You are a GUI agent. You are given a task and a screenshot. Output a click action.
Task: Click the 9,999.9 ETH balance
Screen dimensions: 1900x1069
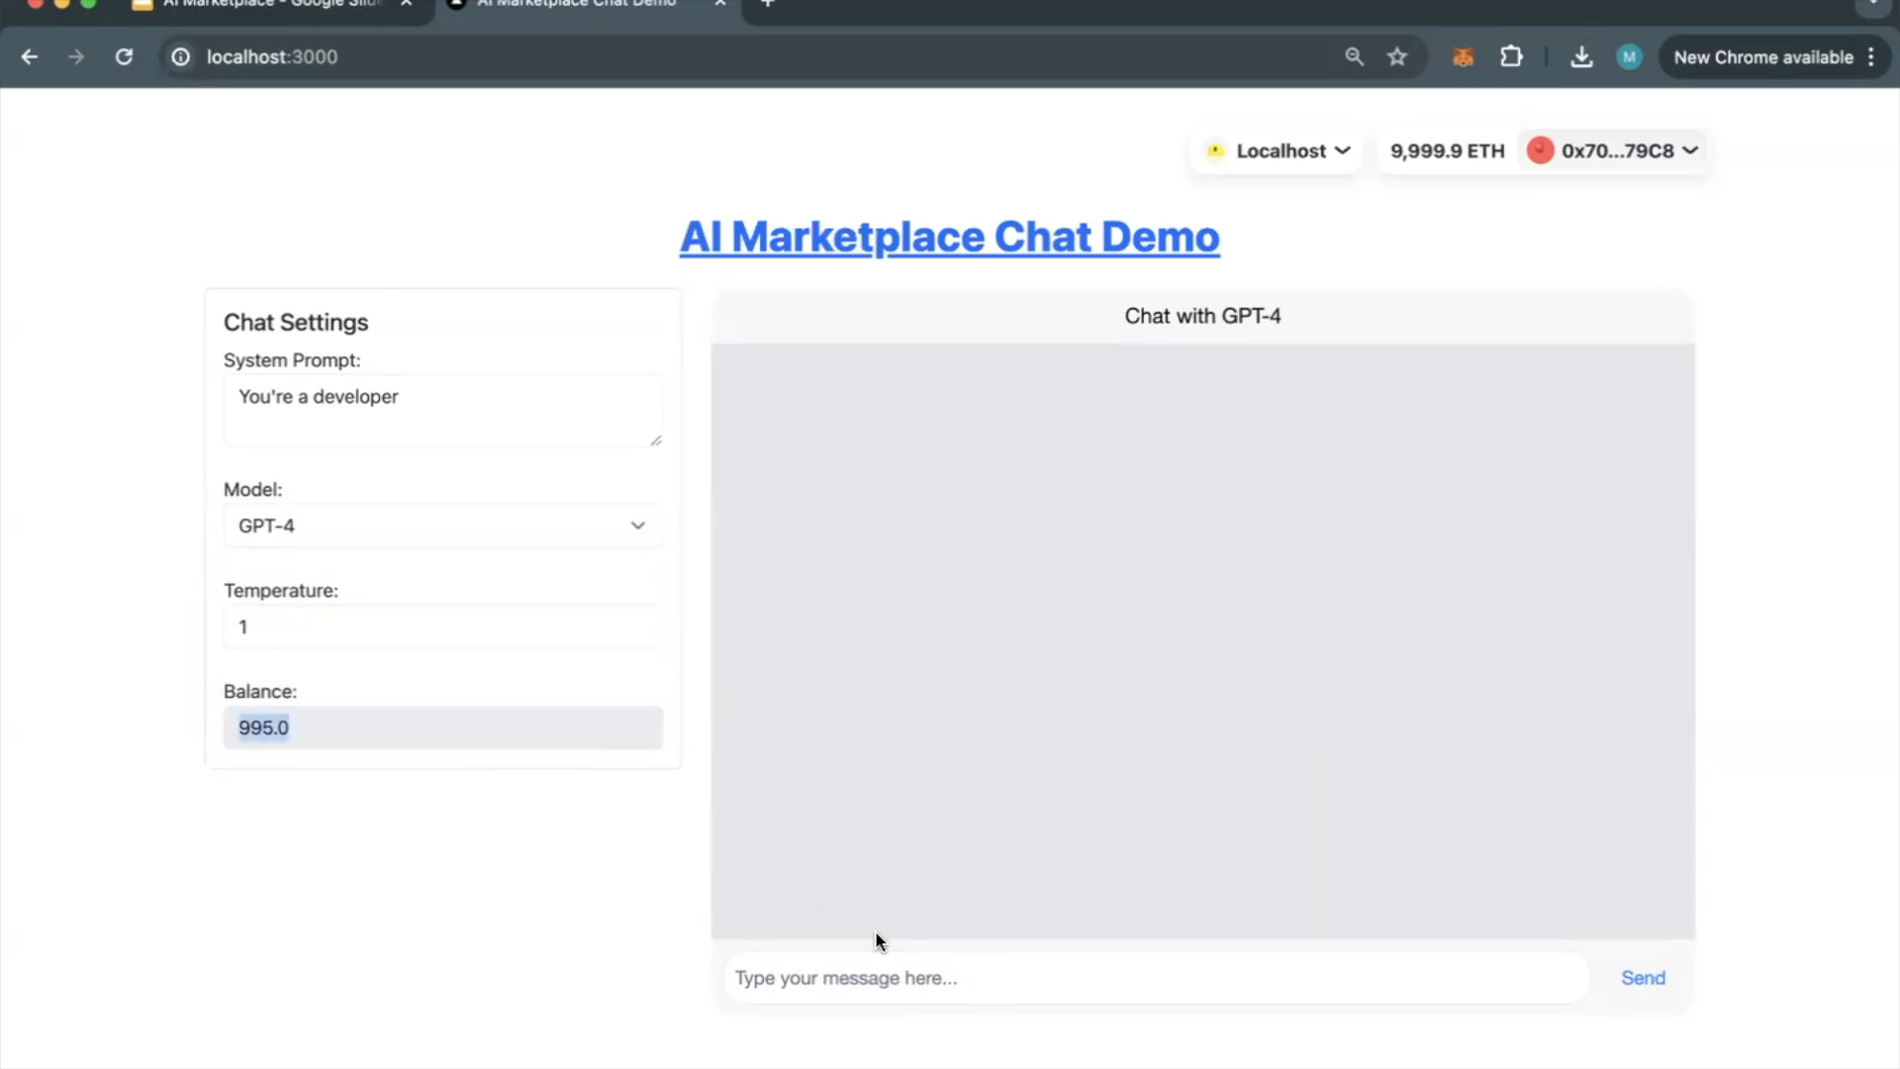coord(1447,150)
